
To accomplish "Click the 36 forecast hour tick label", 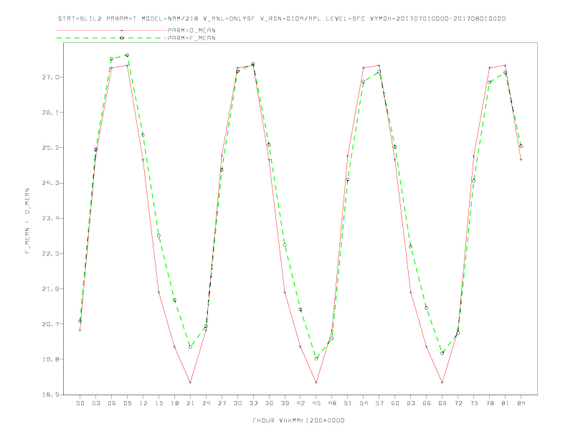I will (269, 403).
